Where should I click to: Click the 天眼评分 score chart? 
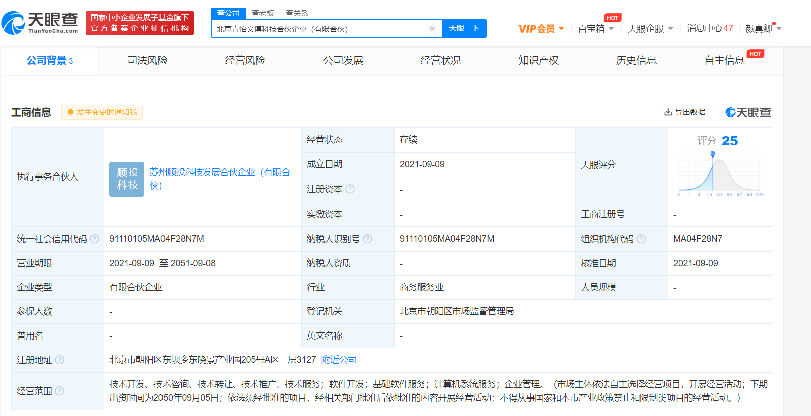720,174
